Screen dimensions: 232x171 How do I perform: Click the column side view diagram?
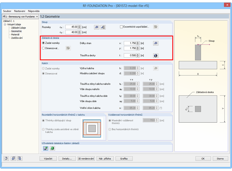click(x=198, y=52)
